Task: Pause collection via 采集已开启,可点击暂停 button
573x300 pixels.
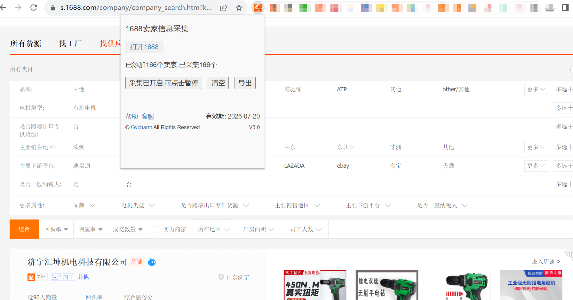Action: point(164,83)
